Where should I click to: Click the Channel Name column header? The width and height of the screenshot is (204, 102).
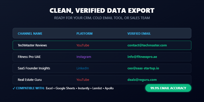(x=30, y=34)
